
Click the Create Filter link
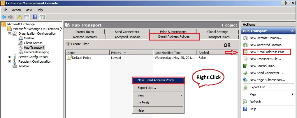click(80, 44)
